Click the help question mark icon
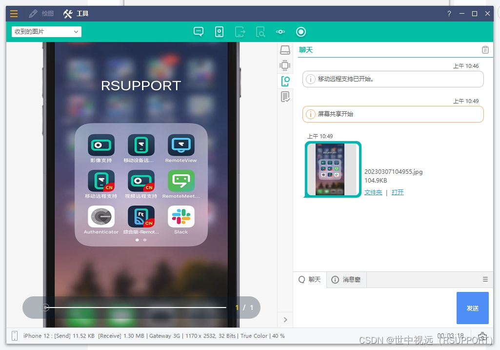This screenshot has width=500, height=350. click(x=449, y=13)
